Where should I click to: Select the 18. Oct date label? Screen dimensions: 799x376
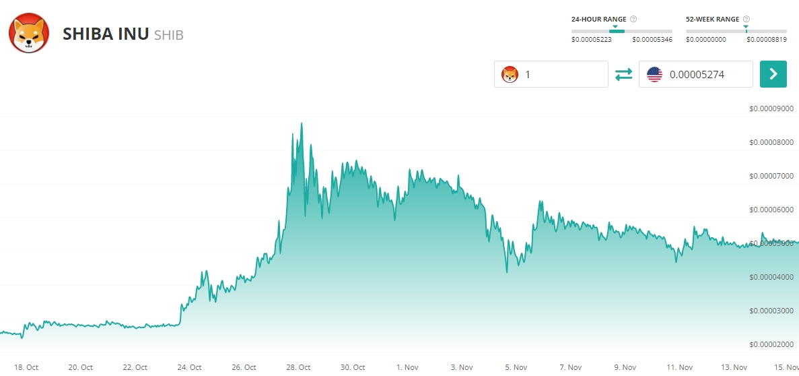click(26, 367)
